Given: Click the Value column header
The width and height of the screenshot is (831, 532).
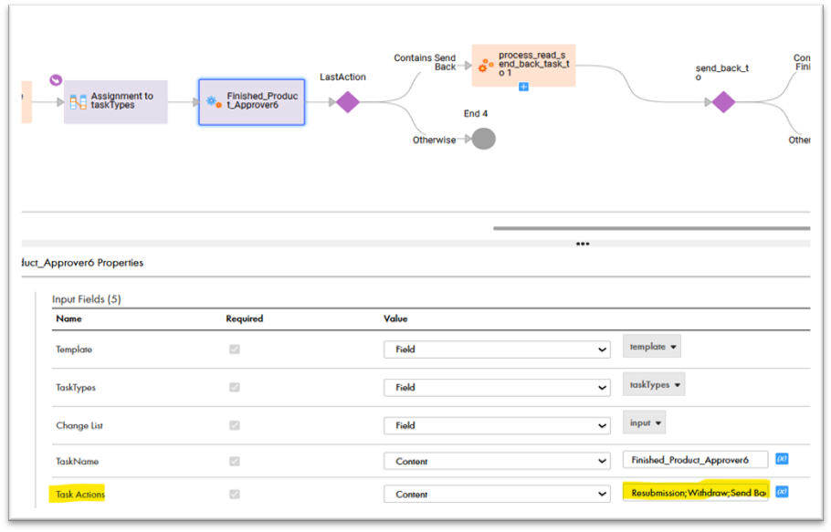Looking at the screenshot, I should (x=395, y=318).
